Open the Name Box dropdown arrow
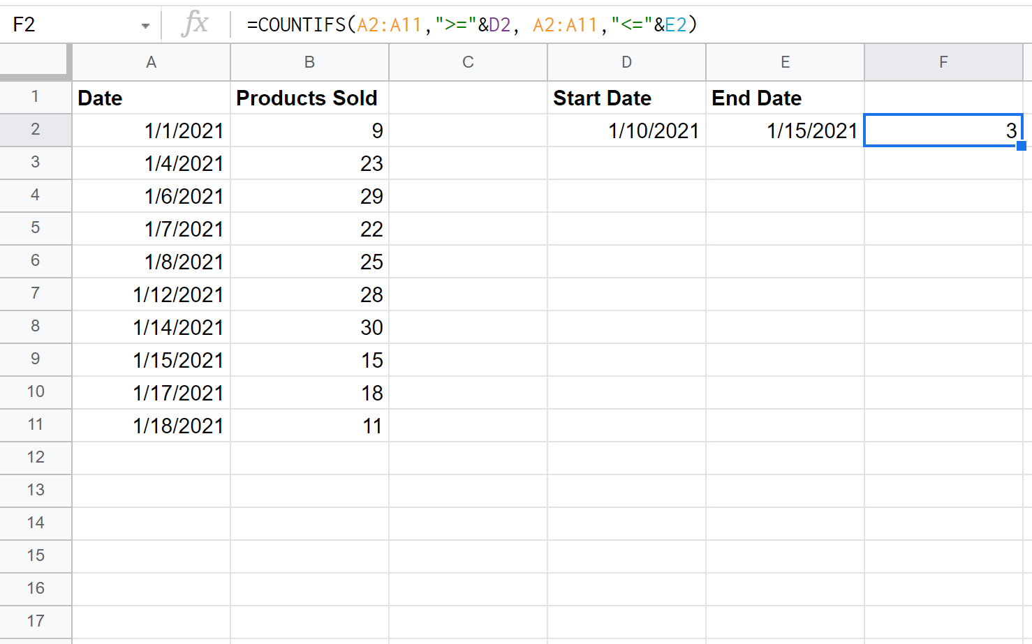Screen dimensions: 1032x644 (145, 26)
